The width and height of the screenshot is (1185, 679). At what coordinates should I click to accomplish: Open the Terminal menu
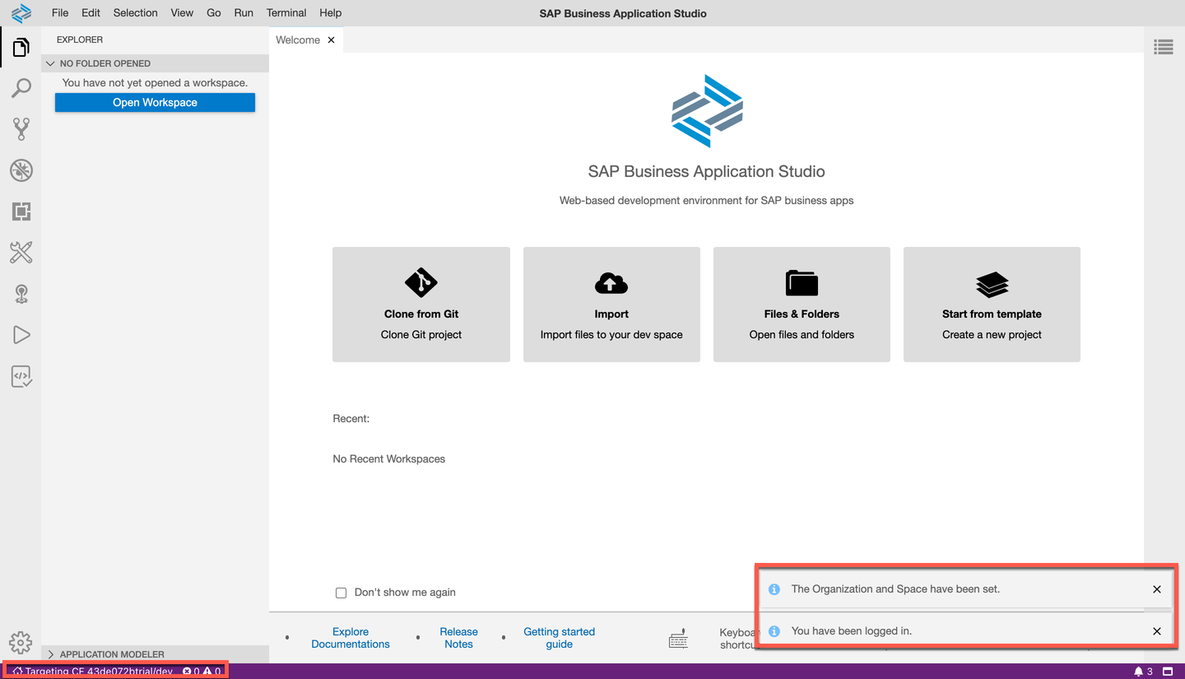(286, 13)
